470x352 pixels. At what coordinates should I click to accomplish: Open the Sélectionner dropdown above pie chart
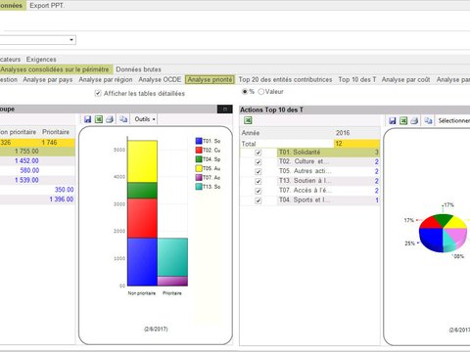[453, 121]
